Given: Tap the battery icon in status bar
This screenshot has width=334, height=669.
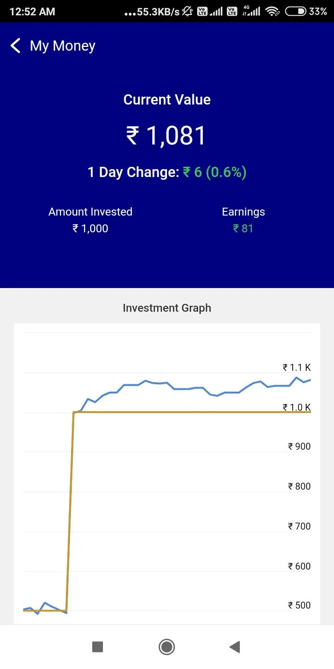Looking at the screenshot, I should pos(295,12).
